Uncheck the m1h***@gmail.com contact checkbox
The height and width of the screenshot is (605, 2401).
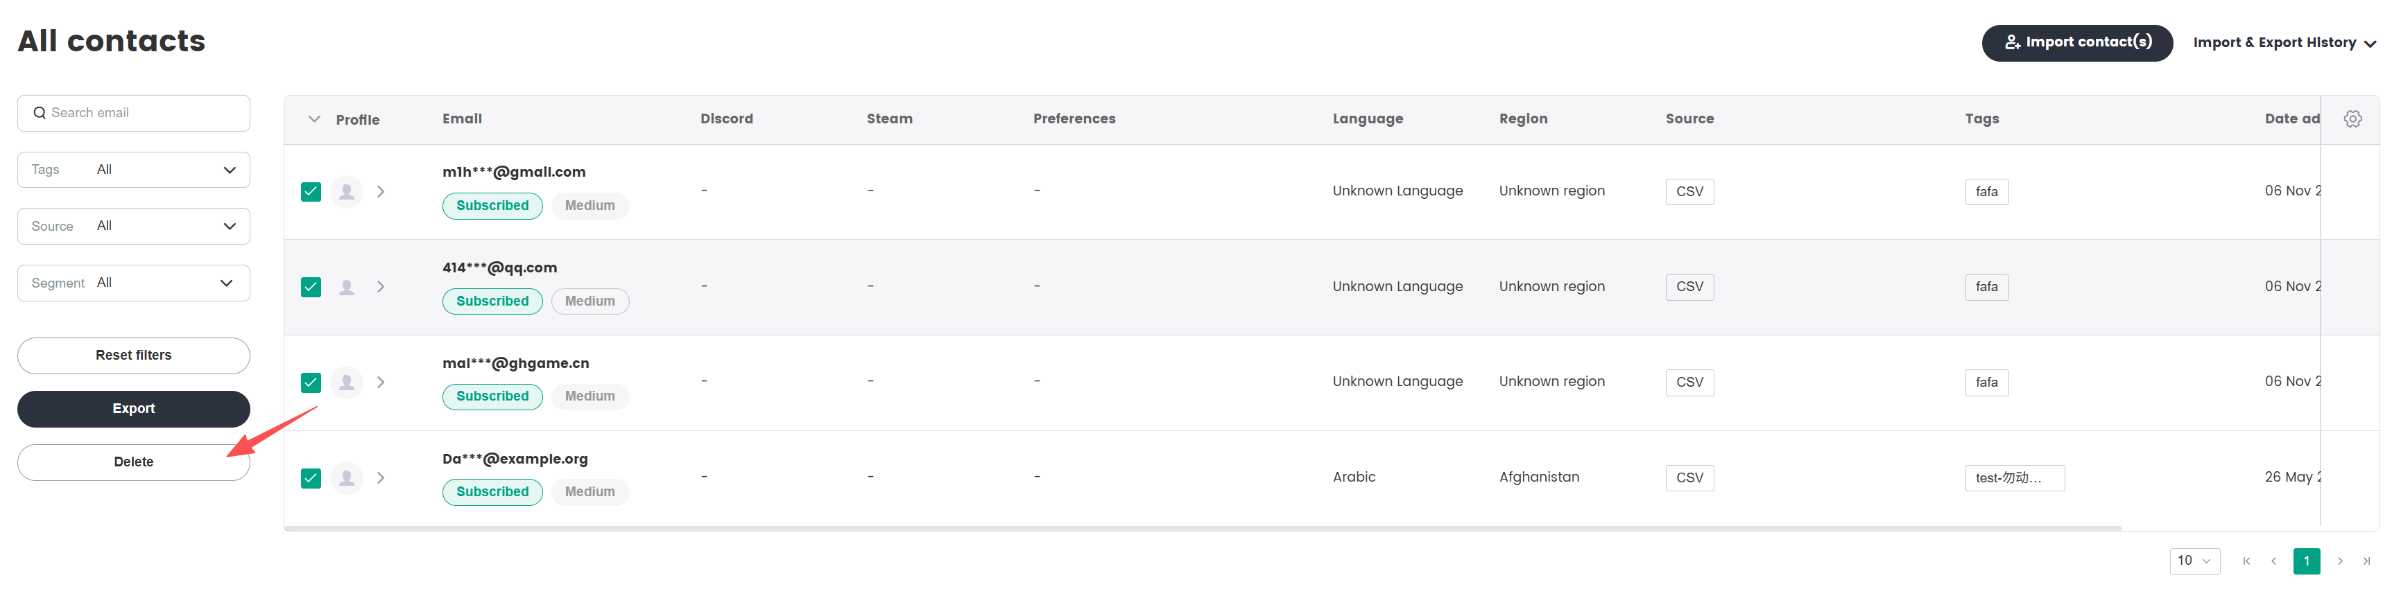311,192
